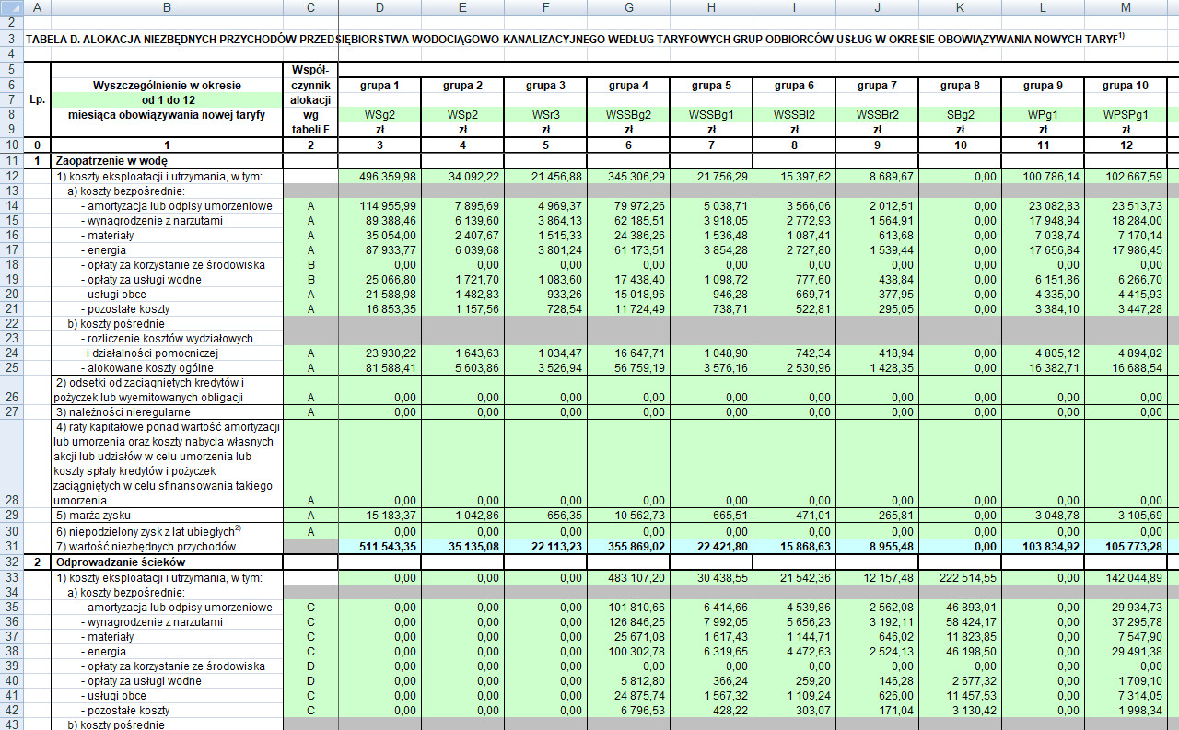Screen dimensions: 1179x730
Task: Click the 'Odprowadzanie ścieków' section cell
Action: (167, 562)
